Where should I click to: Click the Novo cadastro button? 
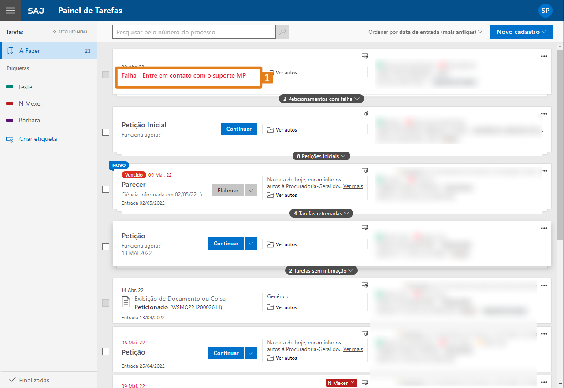tap(521, 32)
